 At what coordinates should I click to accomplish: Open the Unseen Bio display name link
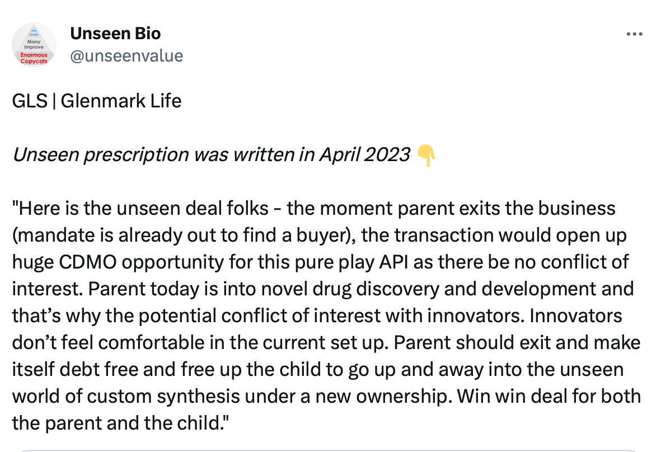[115, 34]
